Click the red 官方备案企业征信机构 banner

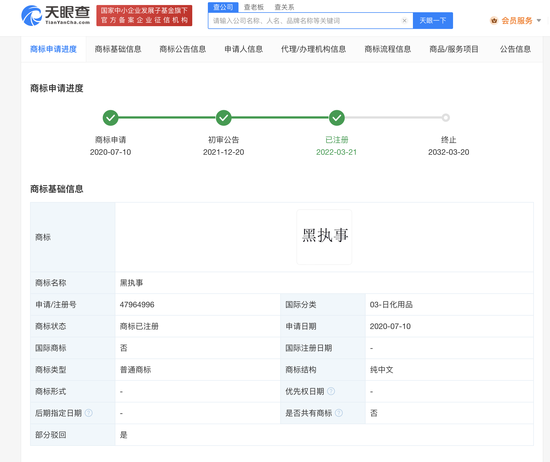[x=144, y=16]
